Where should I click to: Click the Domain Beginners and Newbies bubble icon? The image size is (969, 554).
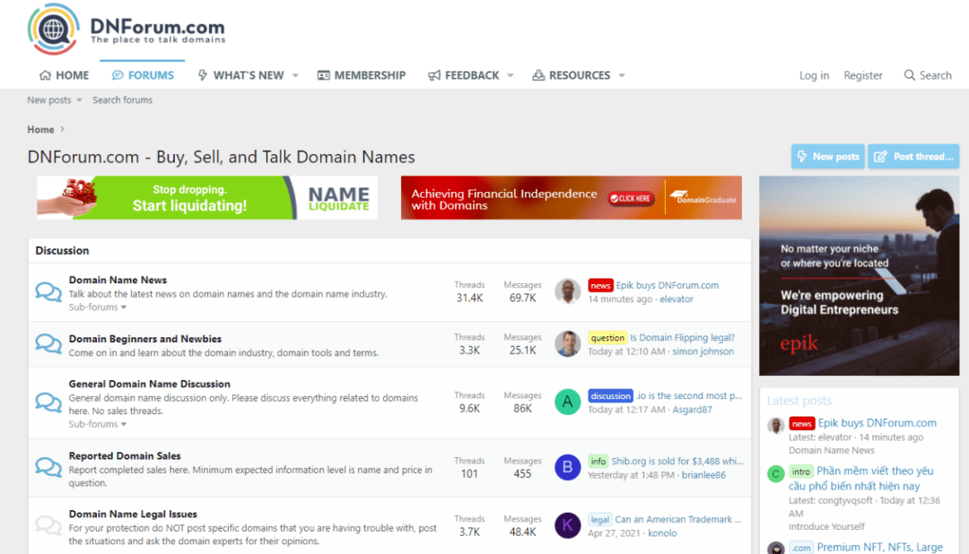tap(48, 343)
